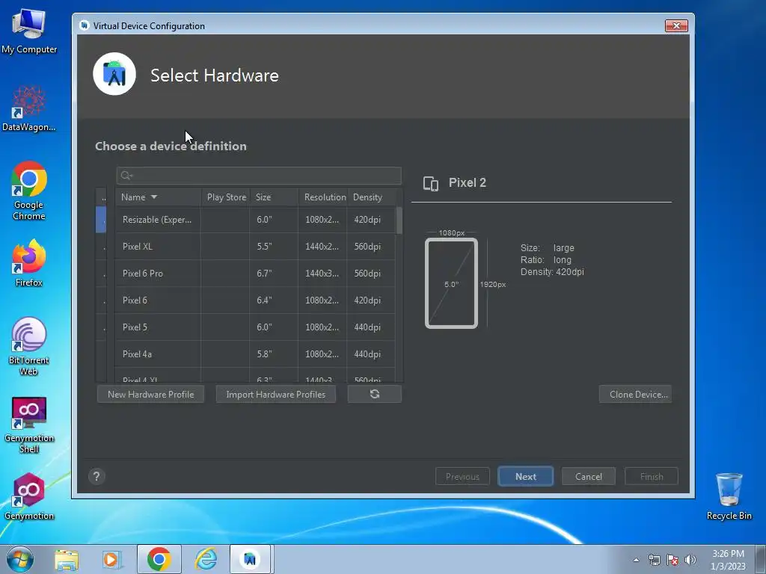The height and width of the screenshot is (574, 766).
Task: Open the Windows Start menu
Action: (20, 559)
